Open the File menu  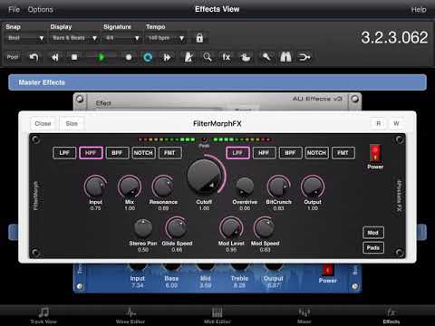pos(14,10)
